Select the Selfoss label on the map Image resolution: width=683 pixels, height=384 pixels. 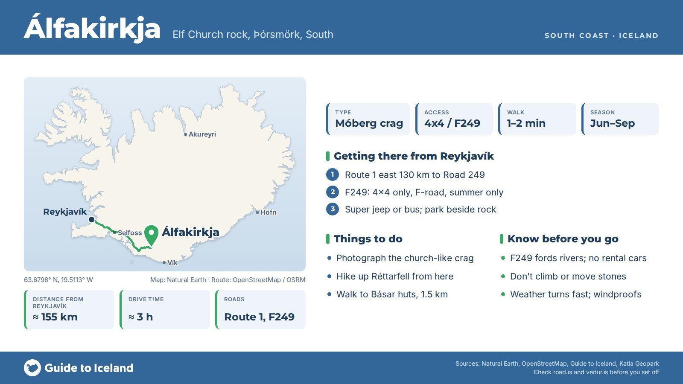[130, 233]
